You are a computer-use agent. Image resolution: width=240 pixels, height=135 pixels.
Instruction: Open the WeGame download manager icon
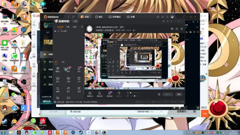click(x=167, y=17)
